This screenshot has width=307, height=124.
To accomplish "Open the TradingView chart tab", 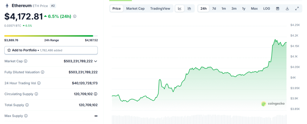I will coord(160,8).
